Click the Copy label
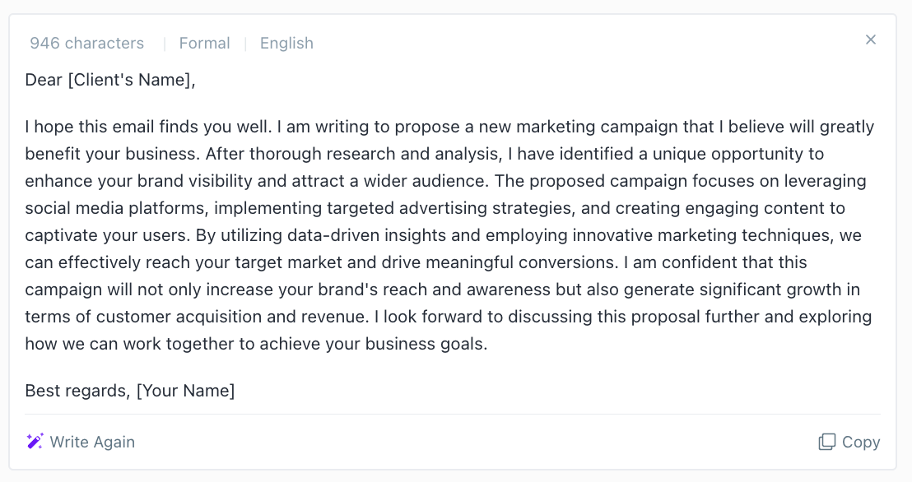The height and width of the screenshot is (482, 912). (x=861, y=443)
